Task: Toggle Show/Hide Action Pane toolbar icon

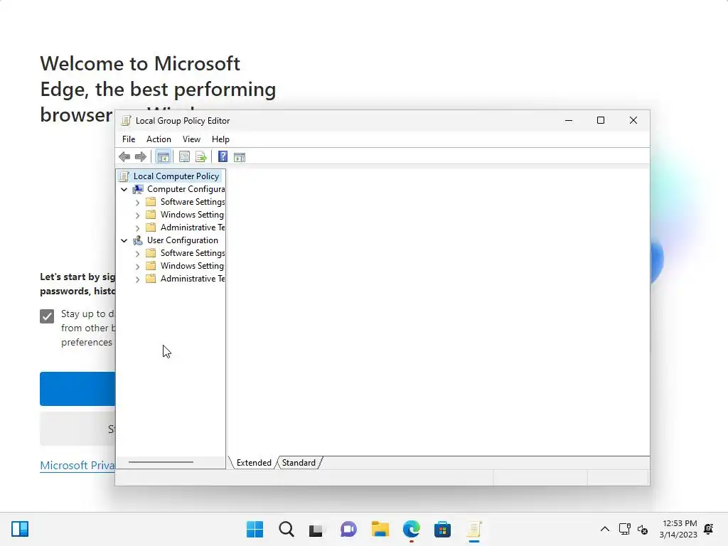Action: [240, 157]
